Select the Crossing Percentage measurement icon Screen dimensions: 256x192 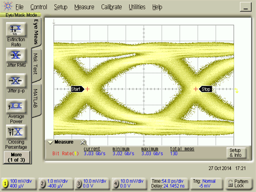(16, 132)
